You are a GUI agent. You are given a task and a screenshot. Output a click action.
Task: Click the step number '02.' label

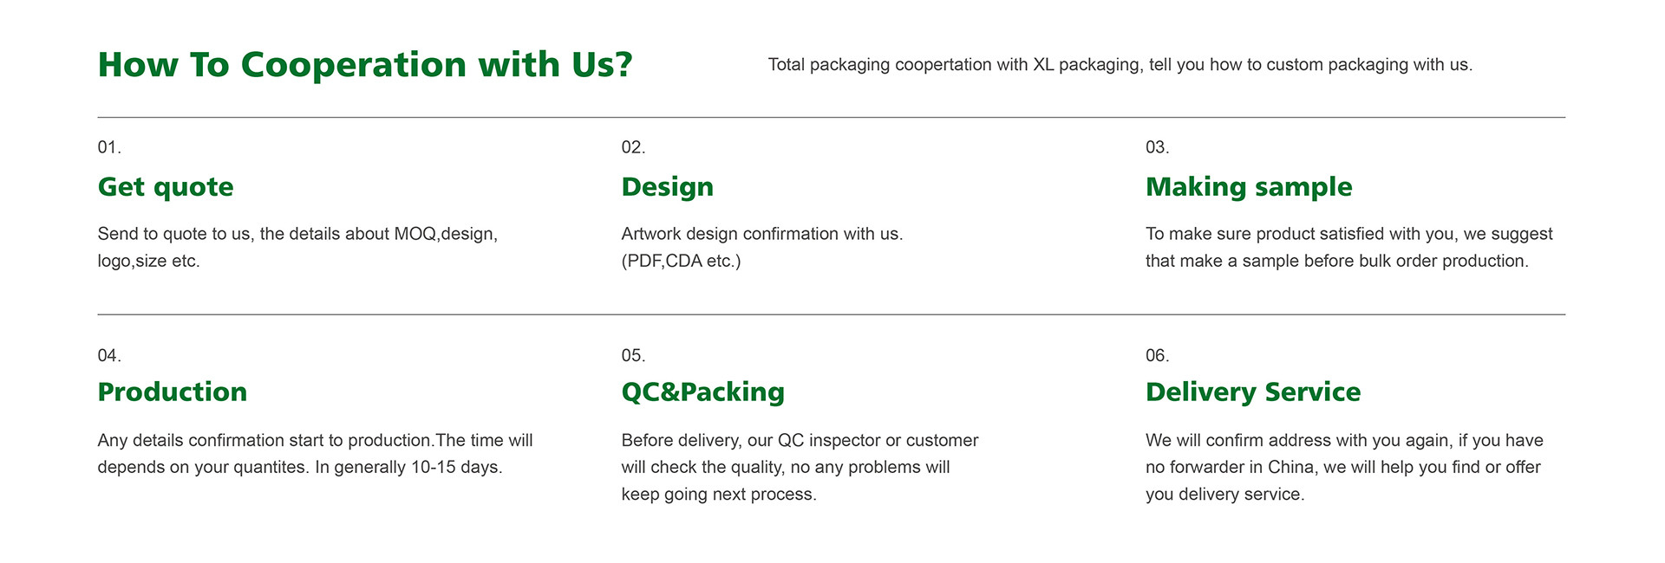pos(633,147)
